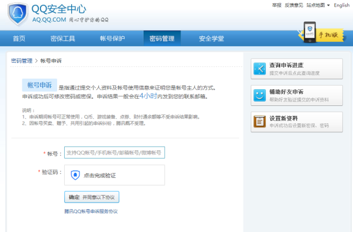Screen dimensions: 353x232
Task: Click the notepad icon for 设置新资料
Action: (x=259, y=122)
